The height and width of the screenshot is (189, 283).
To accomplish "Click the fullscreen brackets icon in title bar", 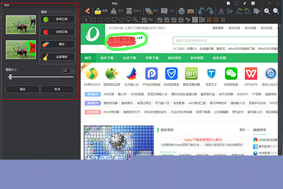I will 236,3.
